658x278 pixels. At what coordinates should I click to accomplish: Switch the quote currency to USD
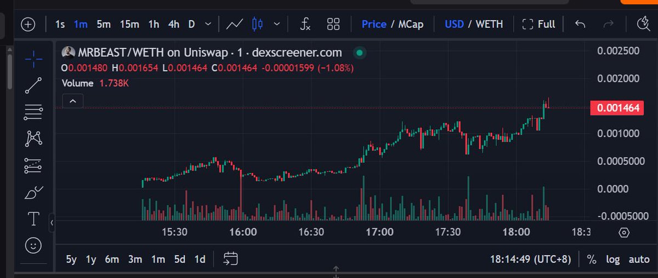point(454,24)
